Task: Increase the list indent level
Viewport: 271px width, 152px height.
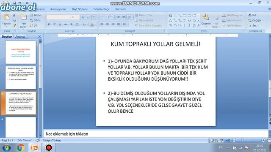Action: 123,17
